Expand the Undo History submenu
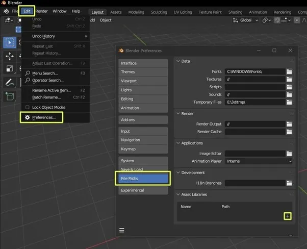Viewport: 307px width, 249px height. click(56, 36)
